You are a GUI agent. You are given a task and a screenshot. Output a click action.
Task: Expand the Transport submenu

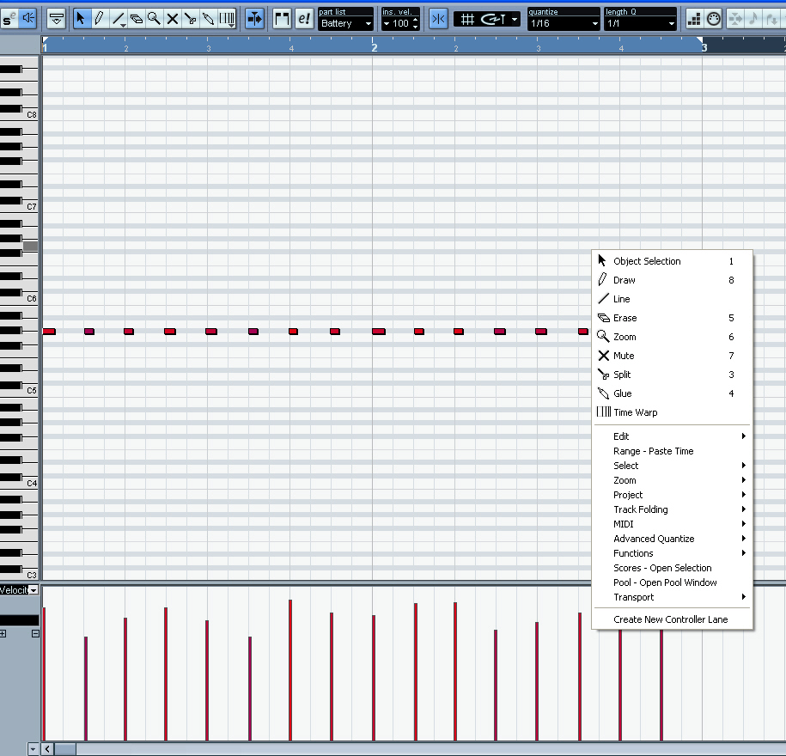point(672,597)
